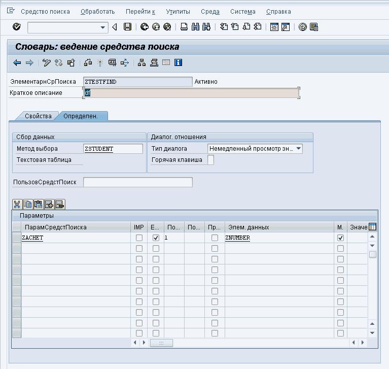Toggle M. checkbox in the second table row
This screenshot has width=389, height=369.
tap(340, 248)
